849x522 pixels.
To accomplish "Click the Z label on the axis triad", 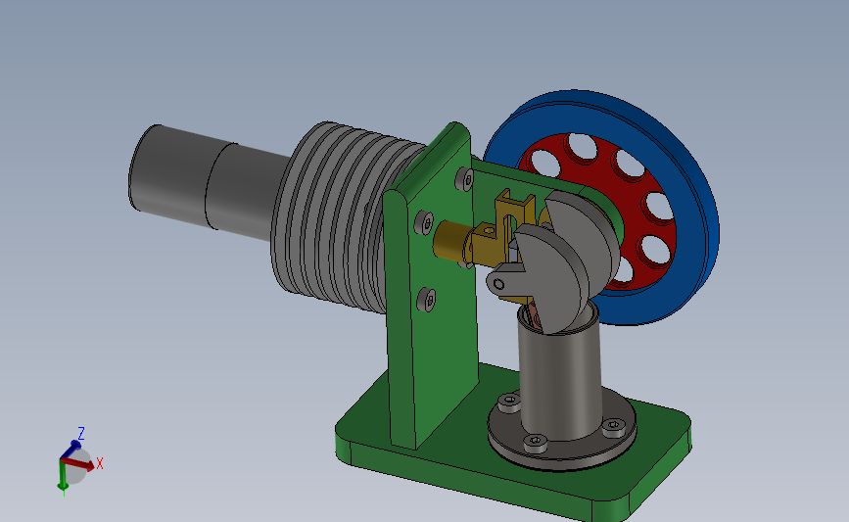I will 81,433.
